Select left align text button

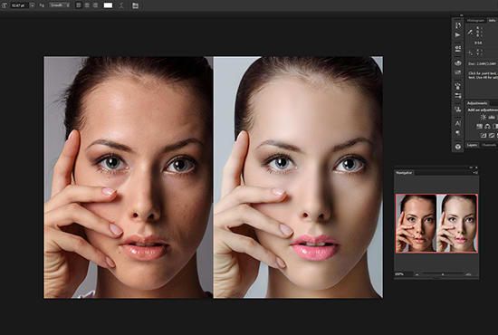(x=79, y=5)
